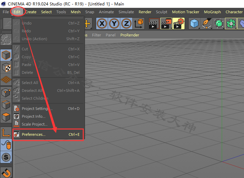The width and height of the screenshot is (244, 178).
Task: Open the Tools menu
Action: 61,12
